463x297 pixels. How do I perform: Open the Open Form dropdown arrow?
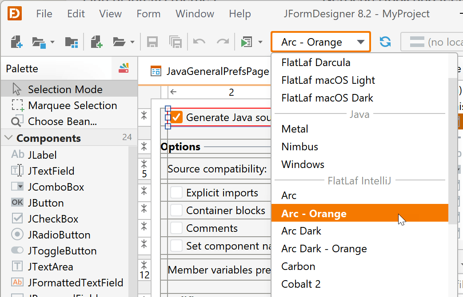tap(132, 42)
